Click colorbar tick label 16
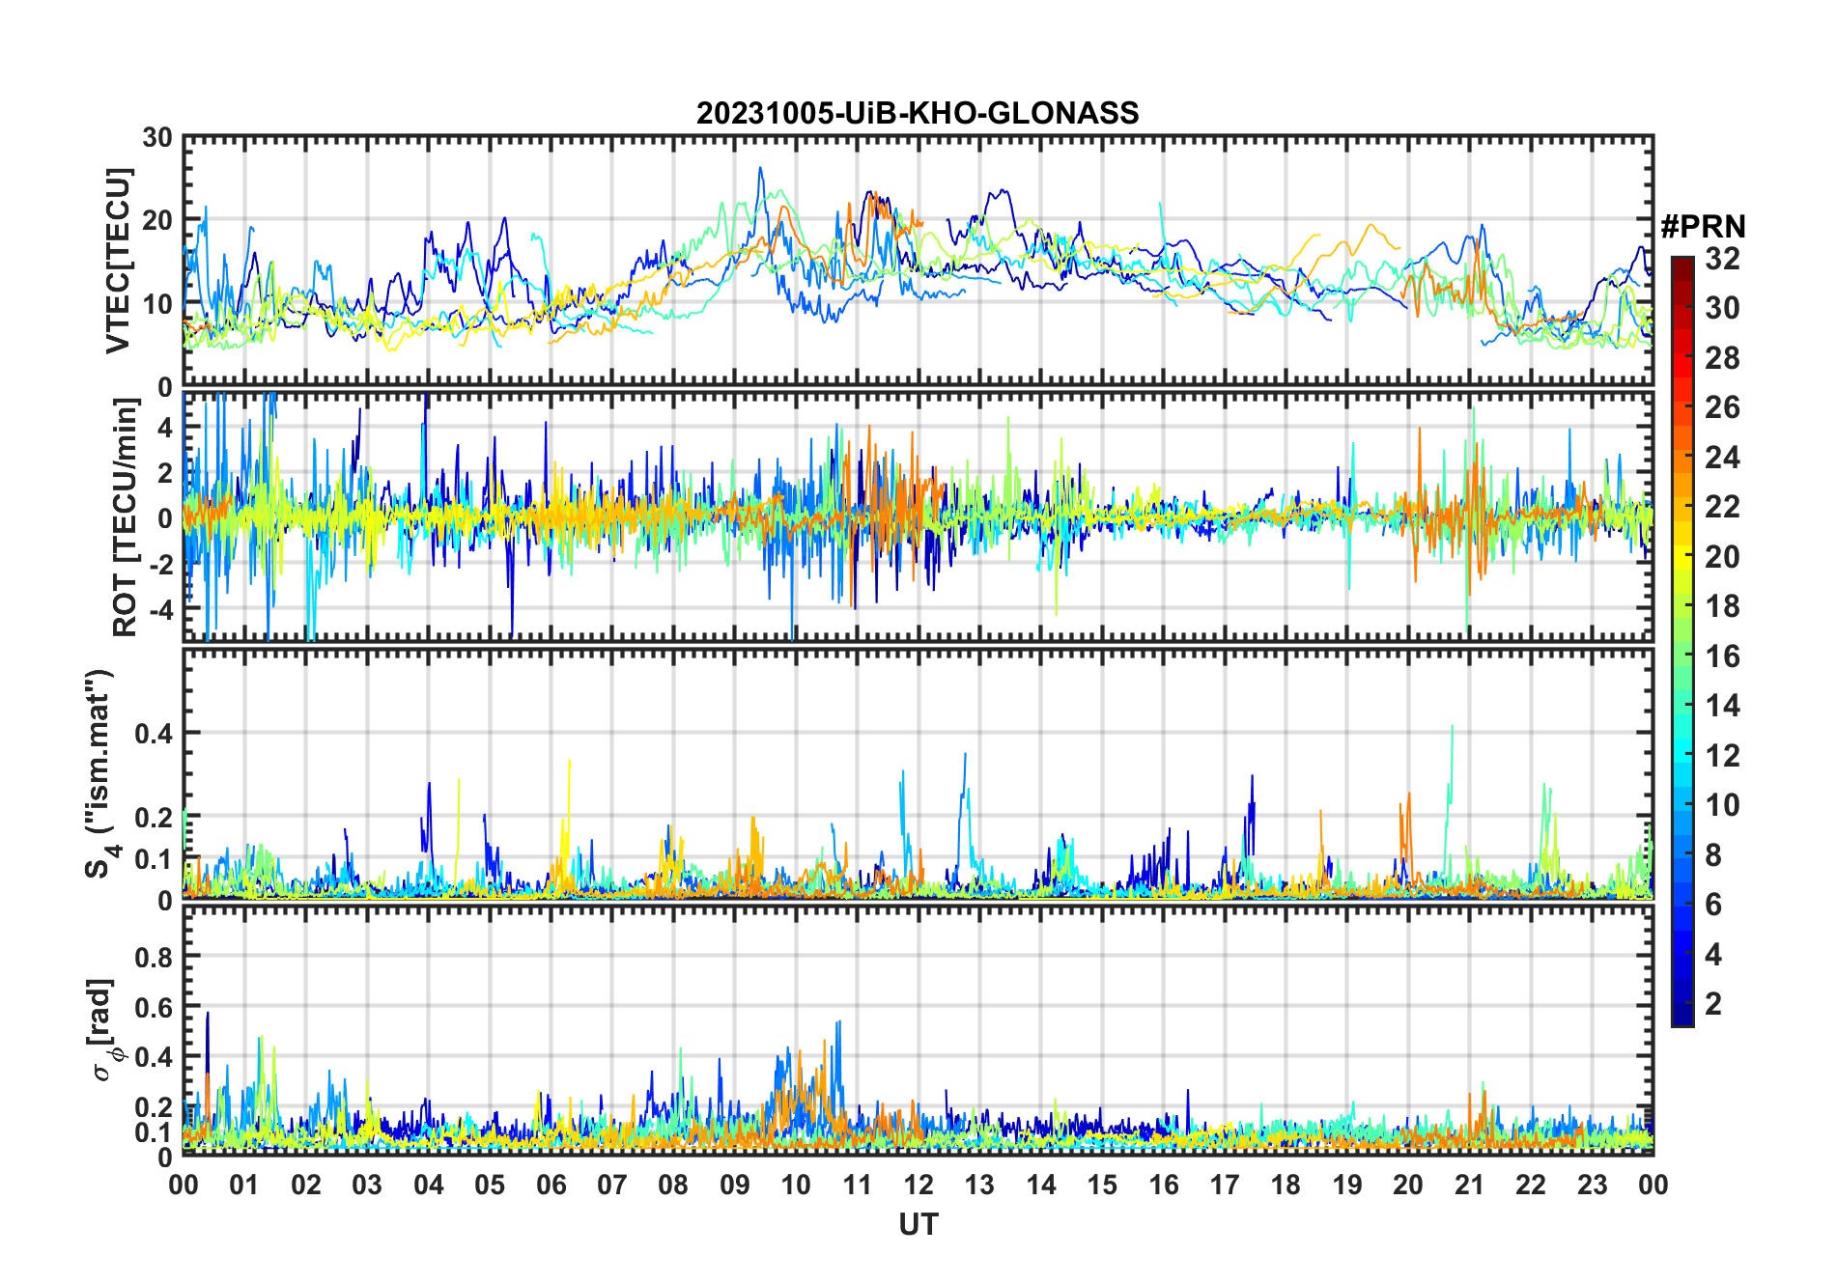The width and height of the screenshot is (1837, 1284). tap(1722, 656)
